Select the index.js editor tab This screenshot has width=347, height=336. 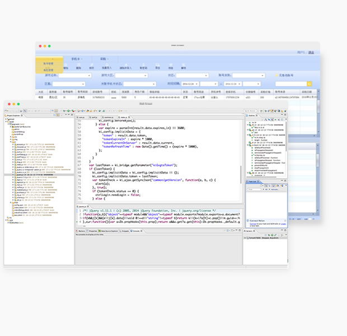coord(124,118)
